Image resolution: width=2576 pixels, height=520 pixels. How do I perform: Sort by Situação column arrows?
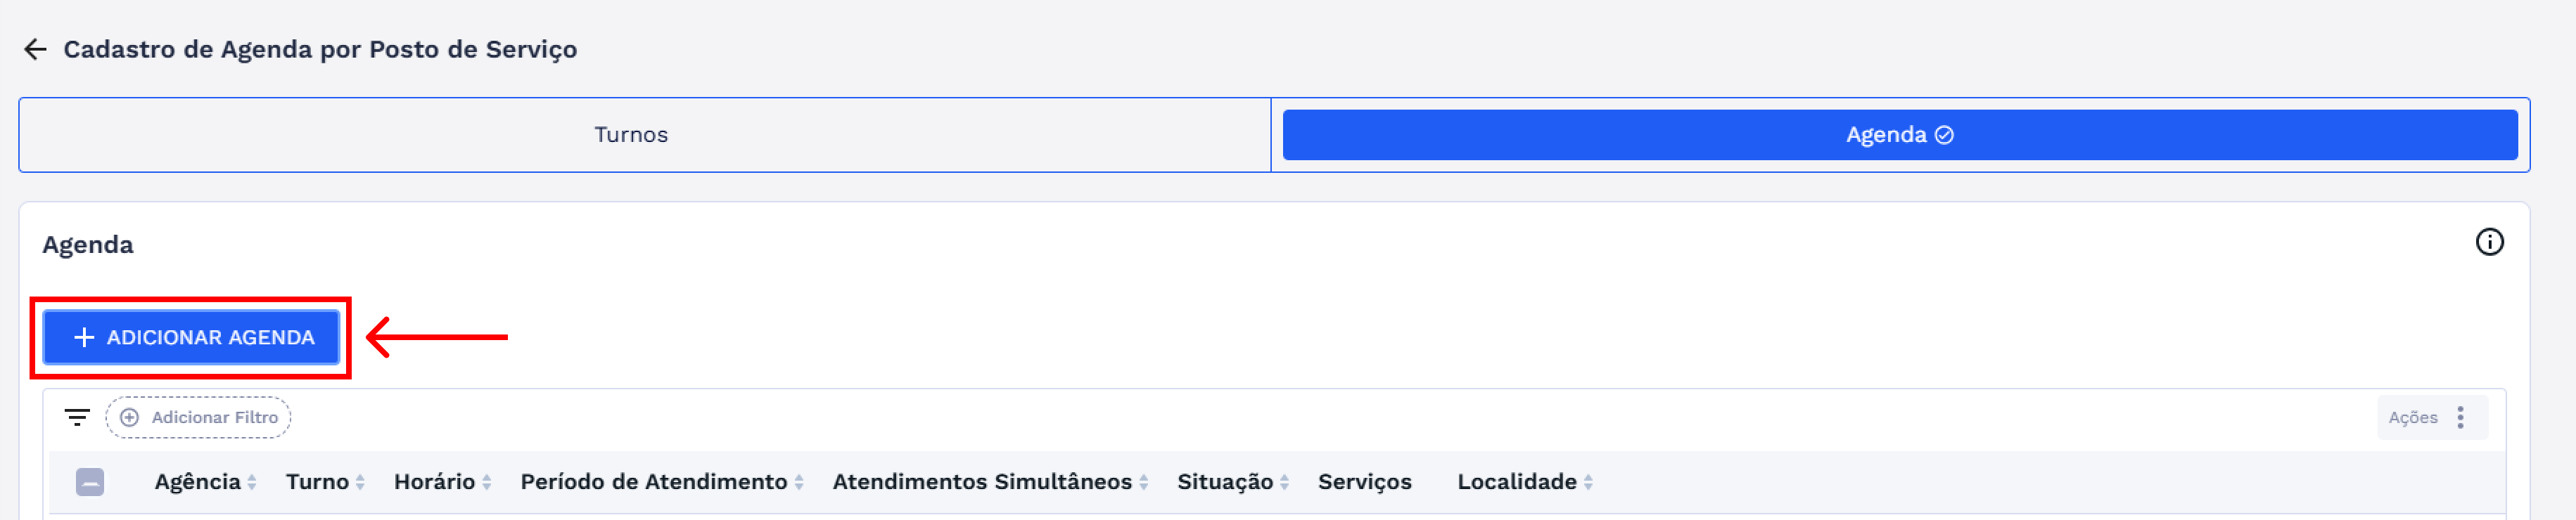coord(1284,483)
